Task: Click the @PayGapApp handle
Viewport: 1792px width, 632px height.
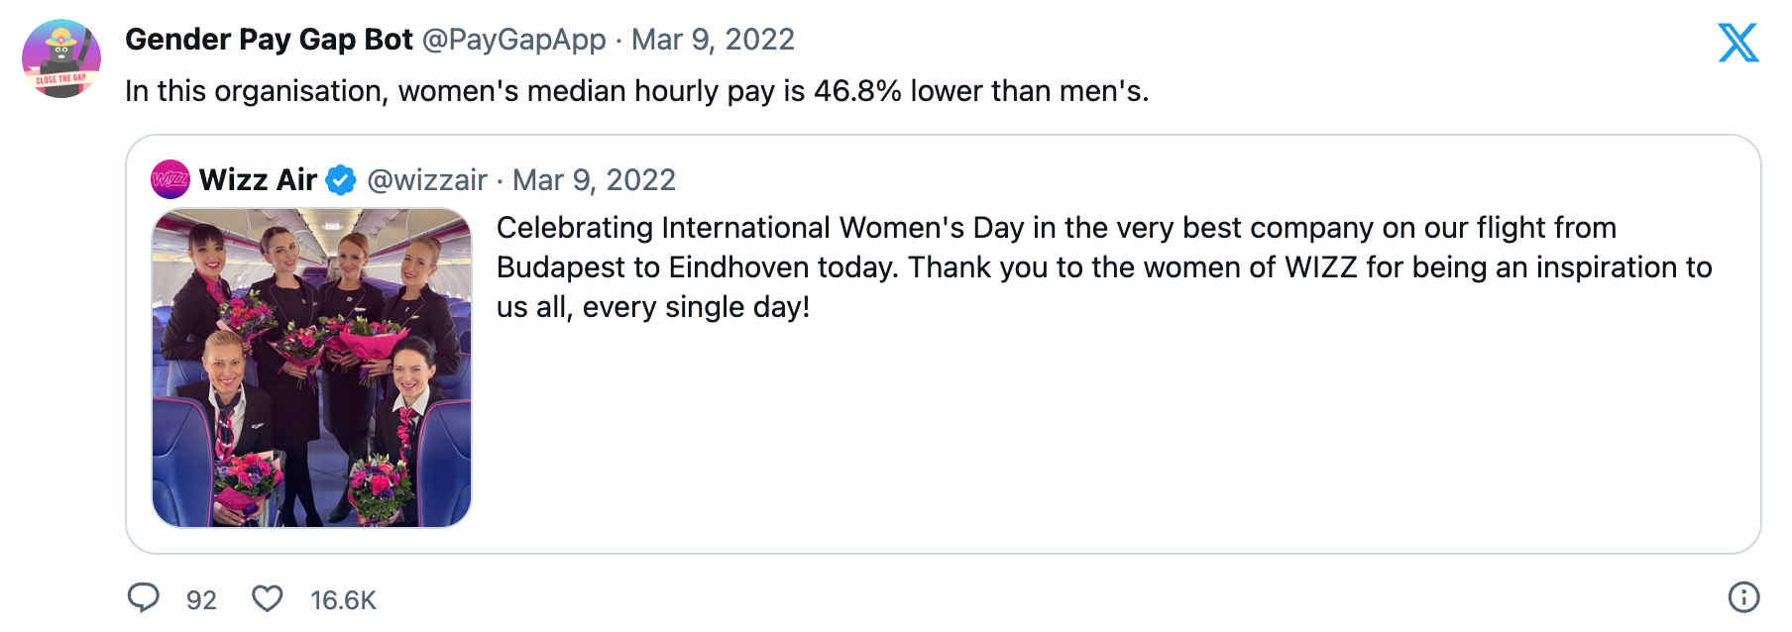Action: coord(513,40)
